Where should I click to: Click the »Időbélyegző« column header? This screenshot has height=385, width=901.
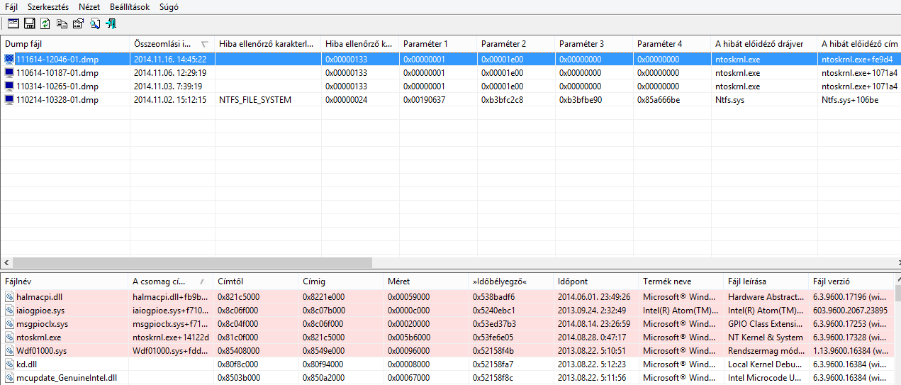(x=511, y=281)
